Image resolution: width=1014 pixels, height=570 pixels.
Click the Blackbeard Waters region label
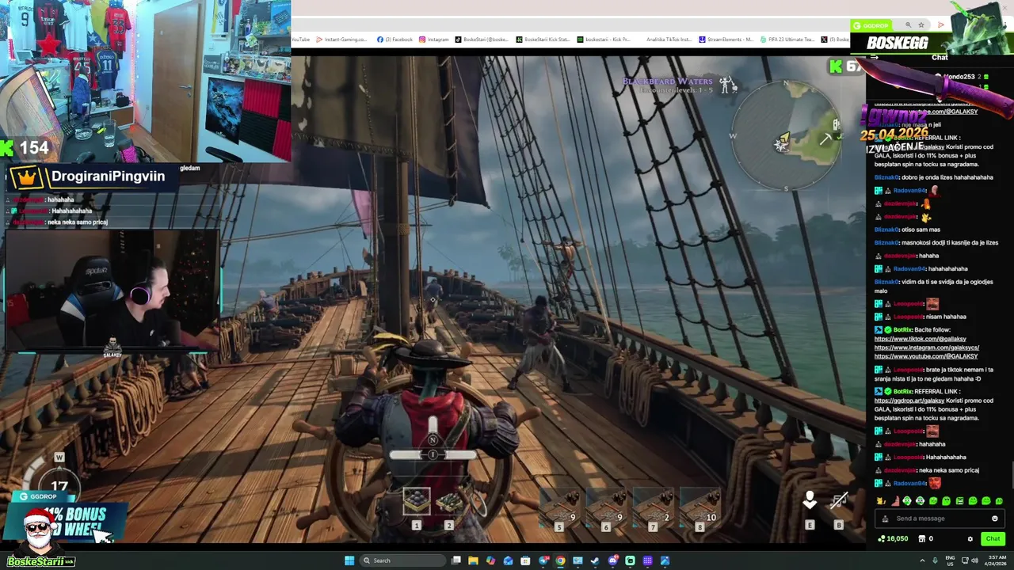coord(668,81)
